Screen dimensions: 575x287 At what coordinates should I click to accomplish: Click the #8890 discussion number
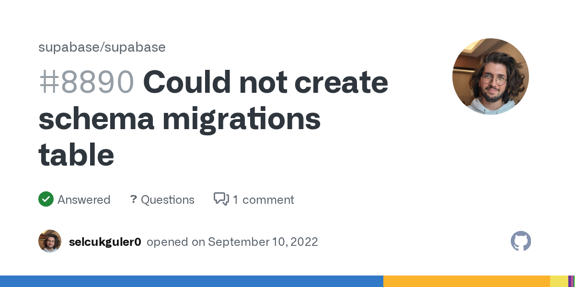pos(86,82)
